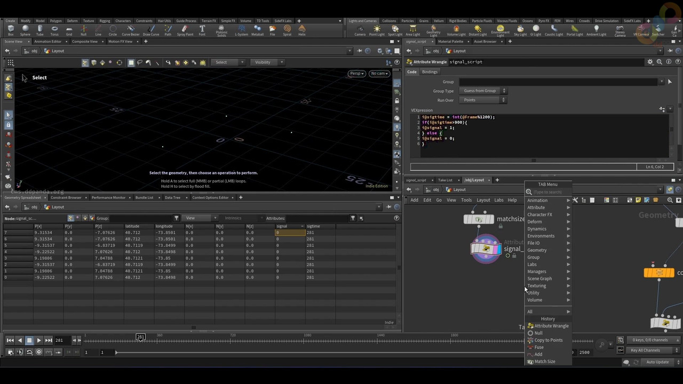Viewport: 683px width, 384px height.
Task: Open the geometry spreadsheet help icon
Action: coord(396,218)
